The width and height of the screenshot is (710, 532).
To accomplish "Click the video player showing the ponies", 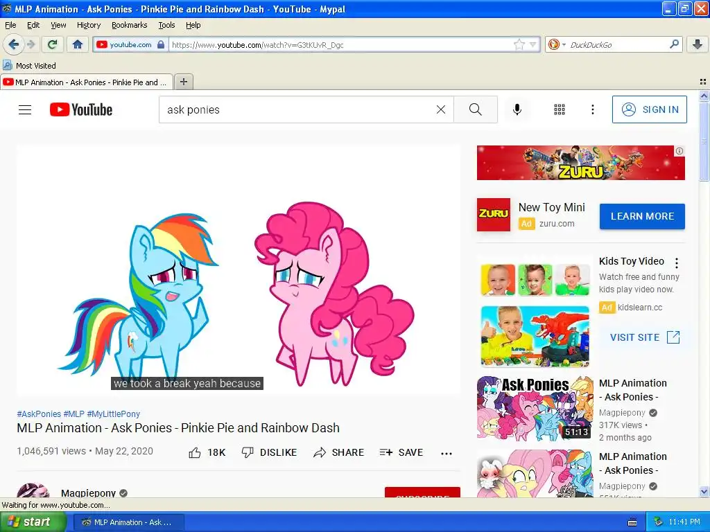I will 239,270.
